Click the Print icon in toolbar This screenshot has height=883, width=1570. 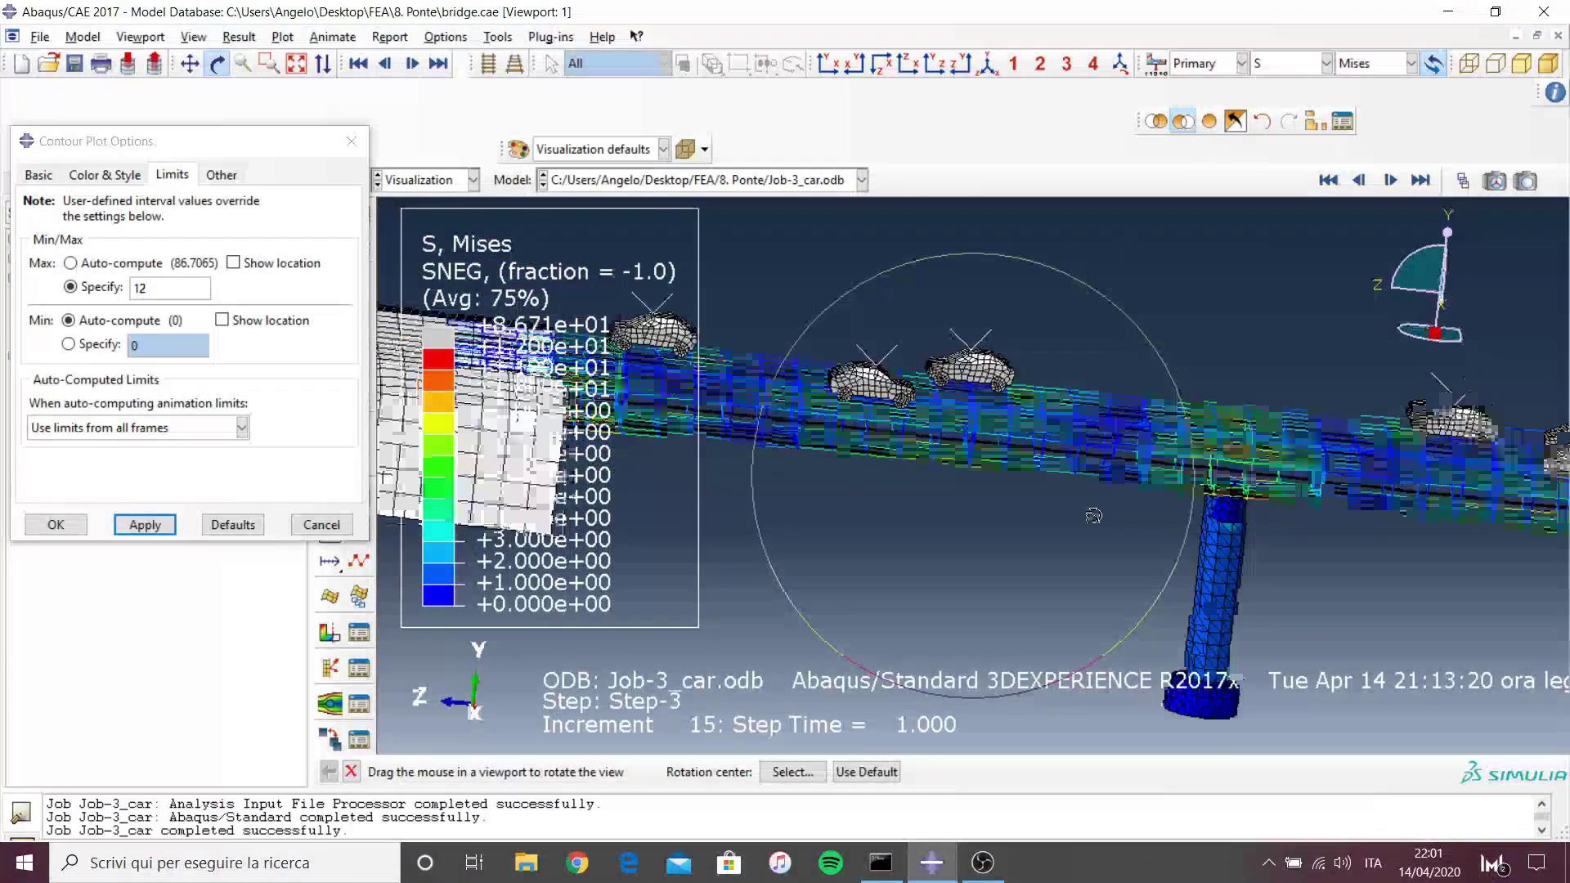click(x=101, y=64)
